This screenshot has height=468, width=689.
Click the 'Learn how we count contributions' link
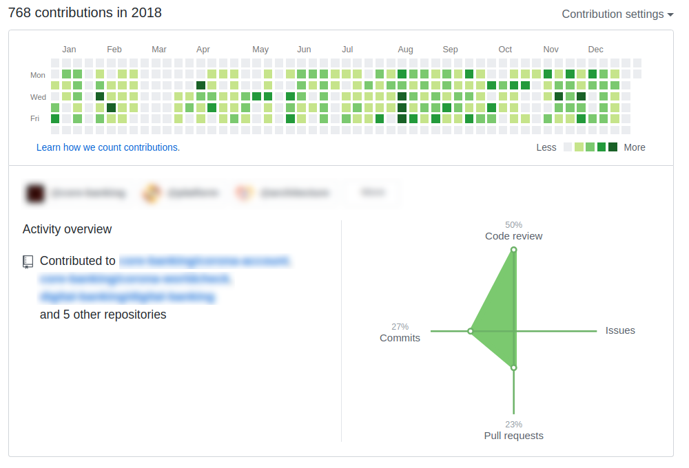108,147
